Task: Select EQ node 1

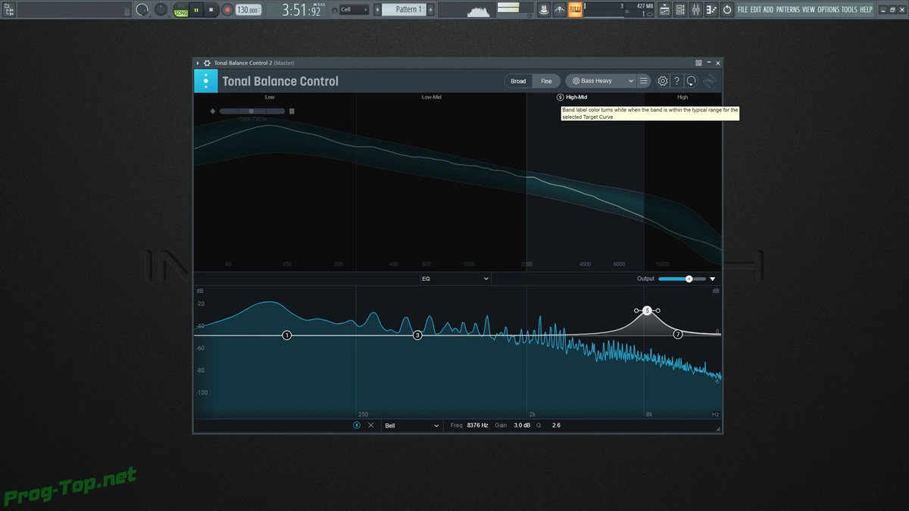Action: (x=287, y=335)
